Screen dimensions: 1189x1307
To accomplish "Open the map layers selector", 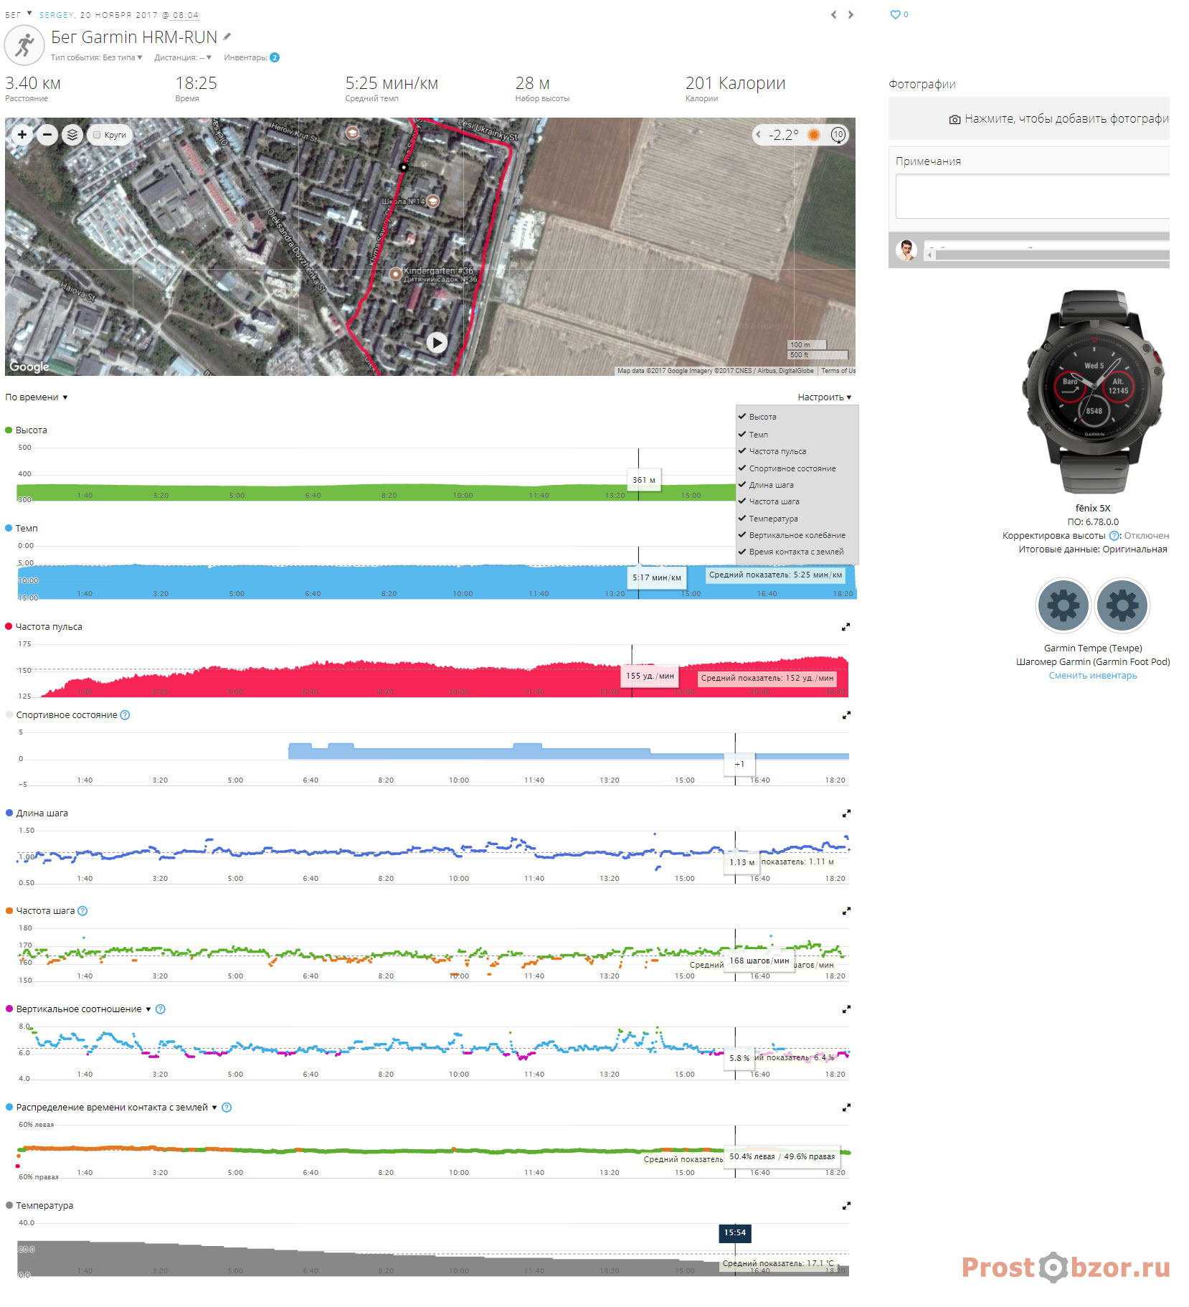I will pyautogui.click(x=72, y=135).
